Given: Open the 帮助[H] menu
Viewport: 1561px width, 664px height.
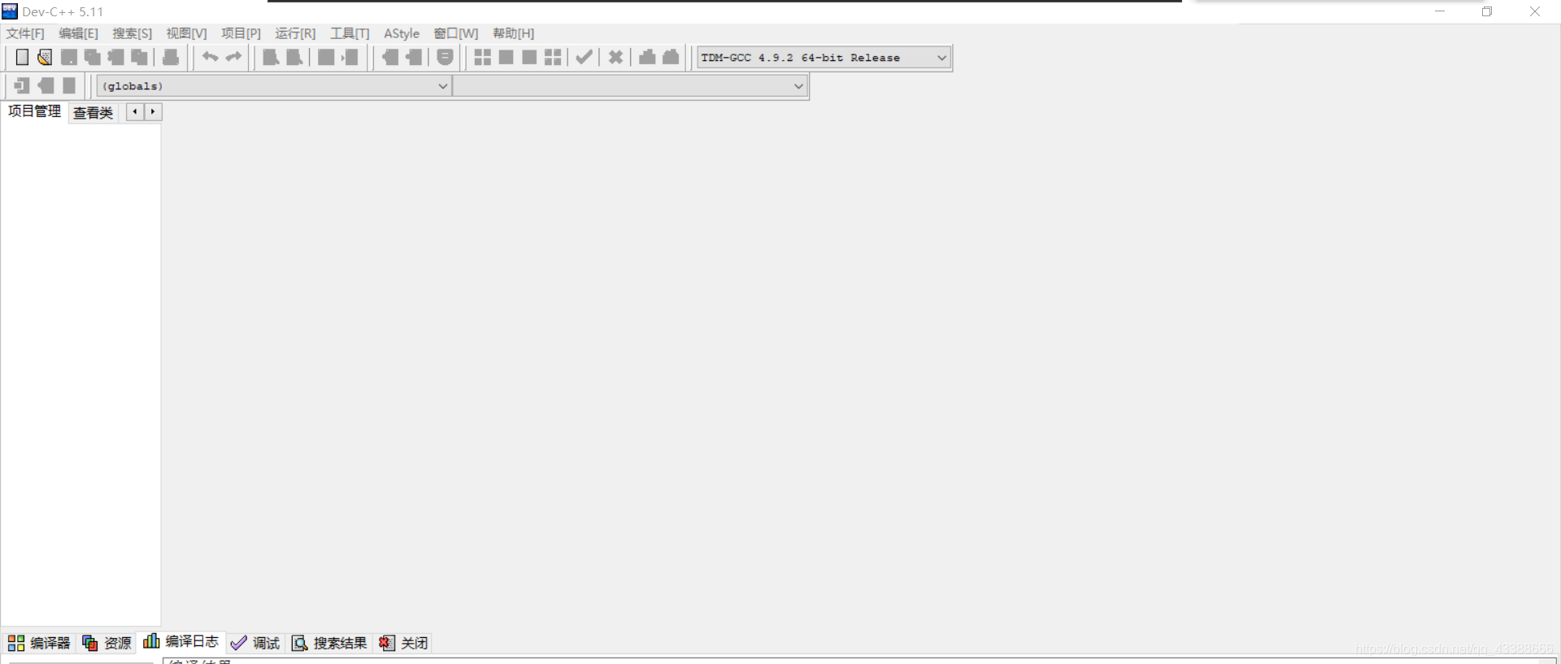Looking at the screenshot, I should click(x=514, y=33).
